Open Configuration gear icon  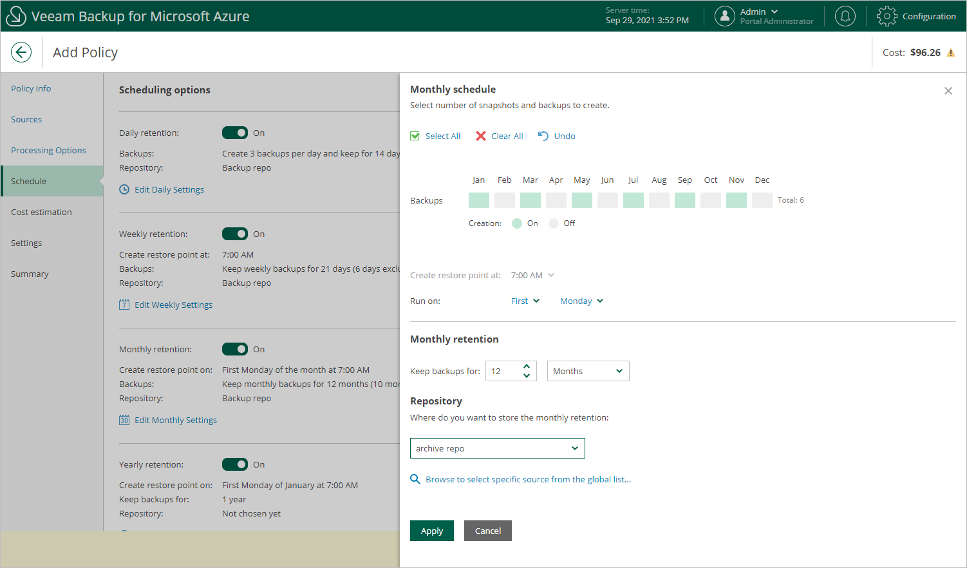click(887, 16)
